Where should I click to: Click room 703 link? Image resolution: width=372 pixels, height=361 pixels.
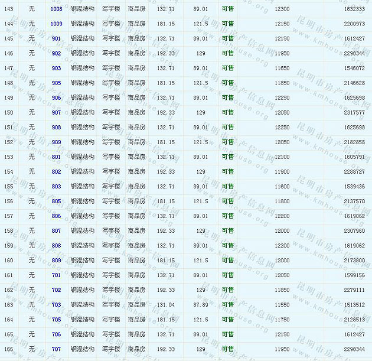pos(56,305)
